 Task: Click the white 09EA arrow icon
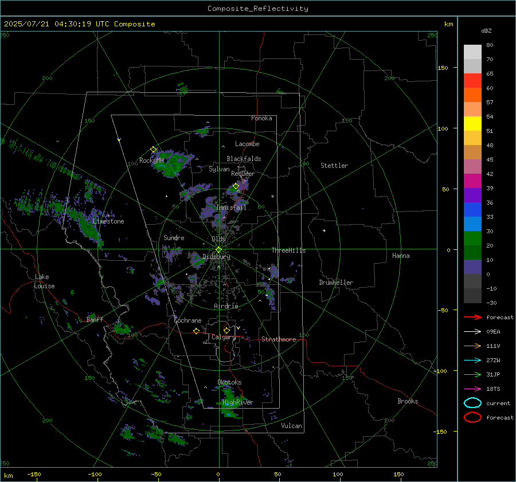472,332
